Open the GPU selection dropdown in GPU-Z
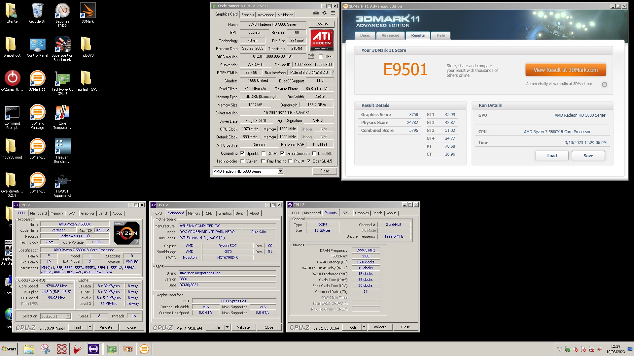Screen dimensions: 634x356 (x=280, y=171)
